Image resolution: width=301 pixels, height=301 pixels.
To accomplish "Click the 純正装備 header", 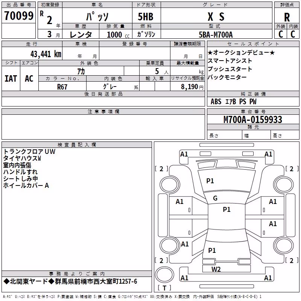I will pos(253,94).
